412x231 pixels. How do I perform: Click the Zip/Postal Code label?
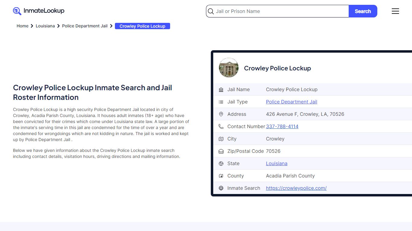coord(246,151)
